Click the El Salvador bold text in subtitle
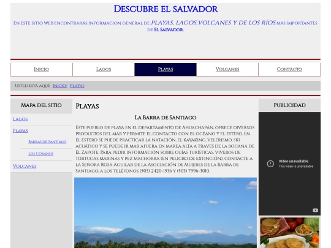The image size is (331, 248). tap(169, 30)
